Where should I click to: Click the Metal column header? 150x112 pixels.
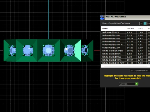(105, 29)
